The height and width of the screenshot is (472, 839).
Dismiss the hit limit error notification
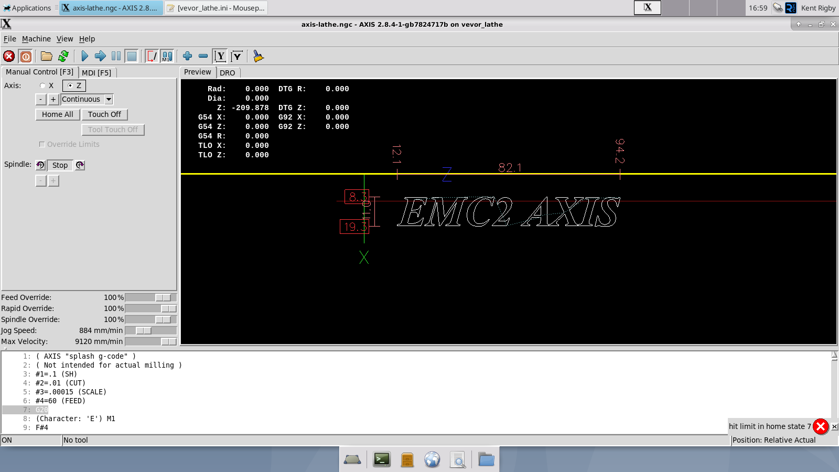click(x=821, y=426)
